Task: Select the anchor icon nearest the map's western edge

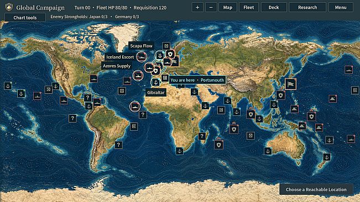Action: point(8,86)
